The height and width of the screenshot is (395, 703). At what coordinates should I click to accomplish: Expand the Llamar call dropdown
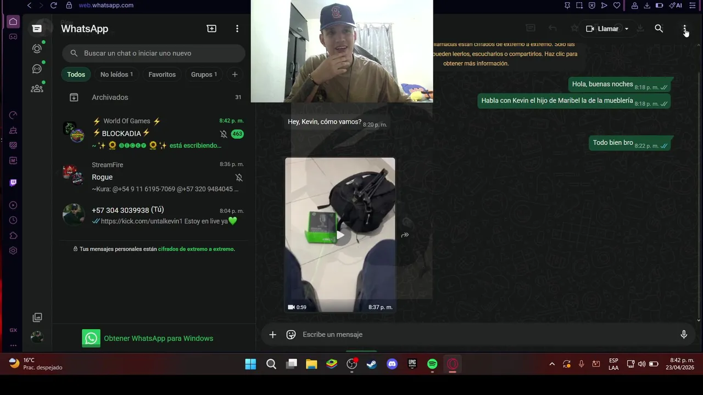pyautogui.click(x=627, y=29)
